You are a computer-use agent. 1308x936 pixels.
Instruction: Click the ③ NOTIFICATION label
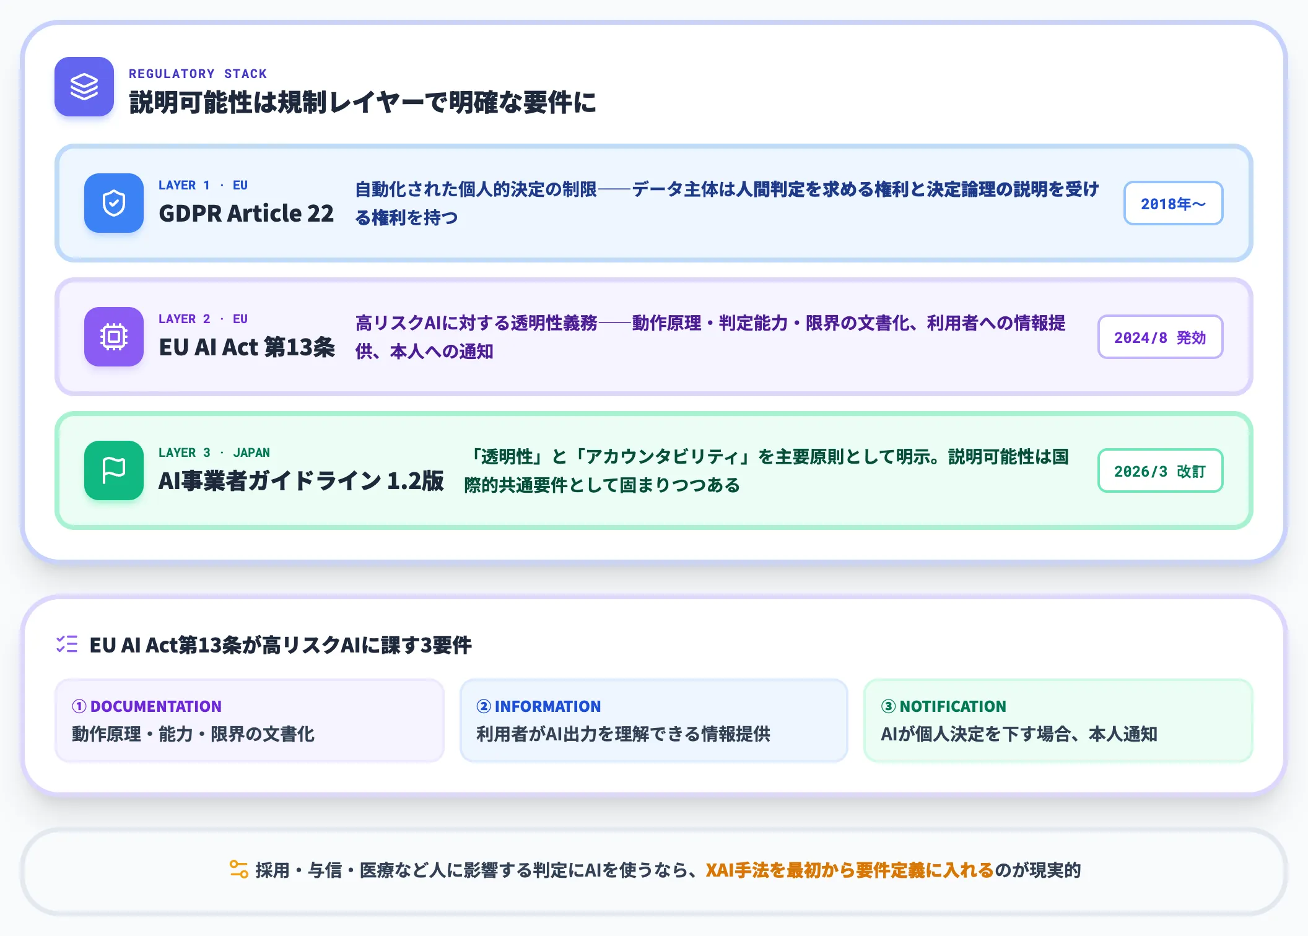coord(943,706)
